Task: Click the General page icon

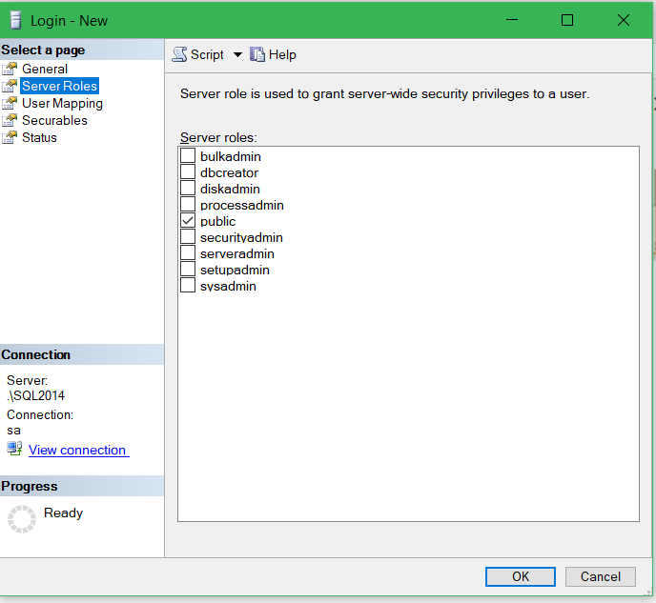Action: 10,69
